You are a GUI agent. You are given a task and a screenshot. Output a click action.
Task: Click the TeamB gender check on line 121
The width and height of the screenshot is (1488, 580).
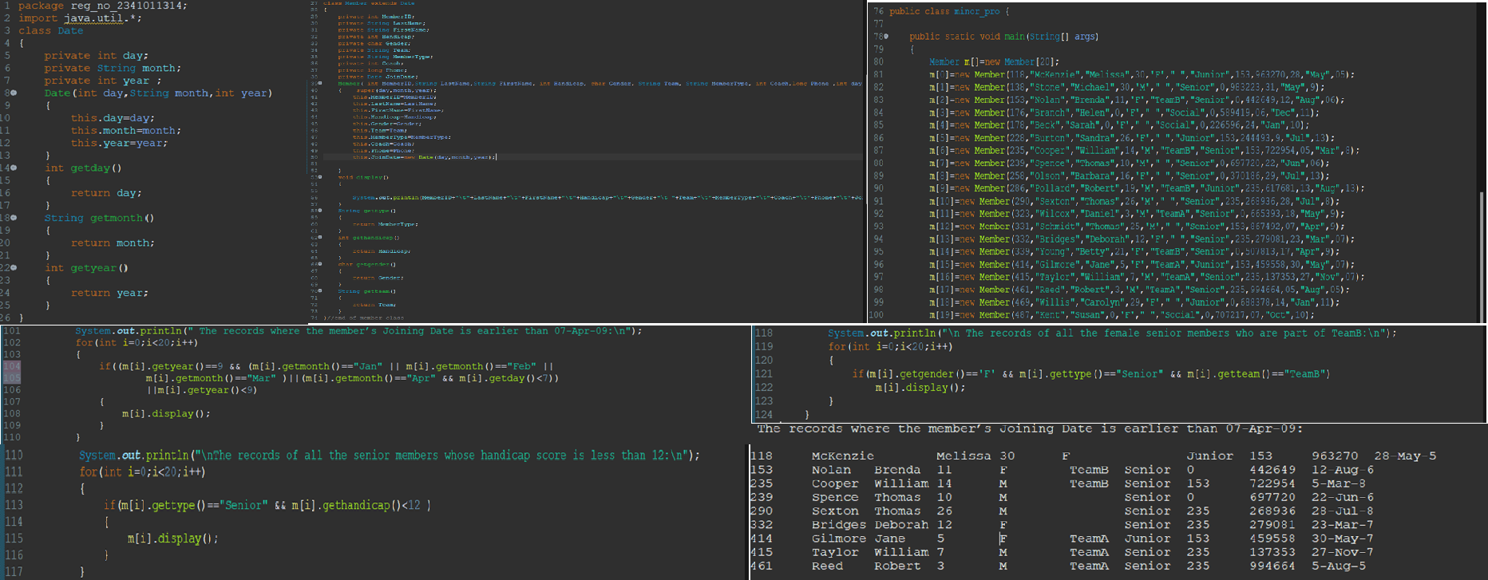click(x=1090, y=374)
